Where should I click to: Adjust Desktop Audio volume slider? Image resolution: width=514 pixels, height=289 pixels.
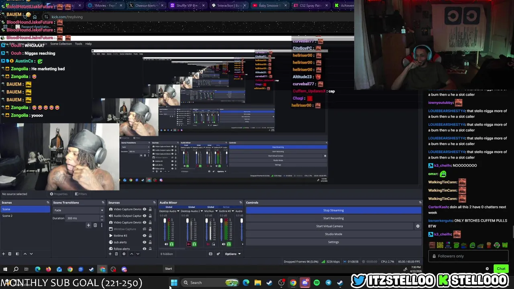(165, 229)
